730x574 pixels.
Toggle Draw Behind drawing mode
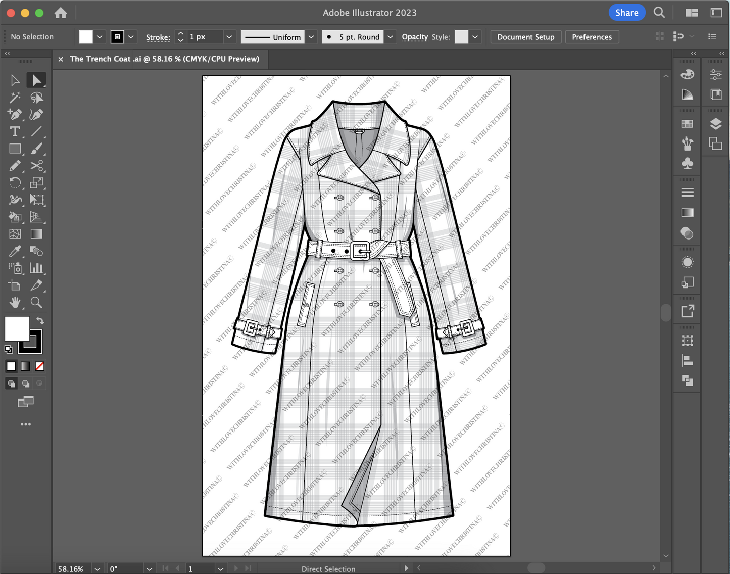[25, 383]
